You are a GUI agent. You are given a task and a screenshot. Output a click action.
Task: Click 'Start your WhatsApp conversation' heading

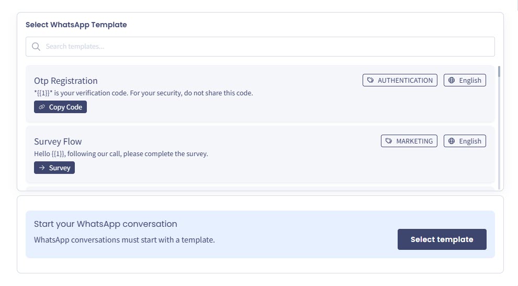pos(105,224)
